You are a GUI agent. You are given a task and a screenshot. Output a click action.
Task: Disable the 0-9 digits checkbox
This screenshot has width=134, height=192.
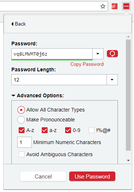point(68,130)
